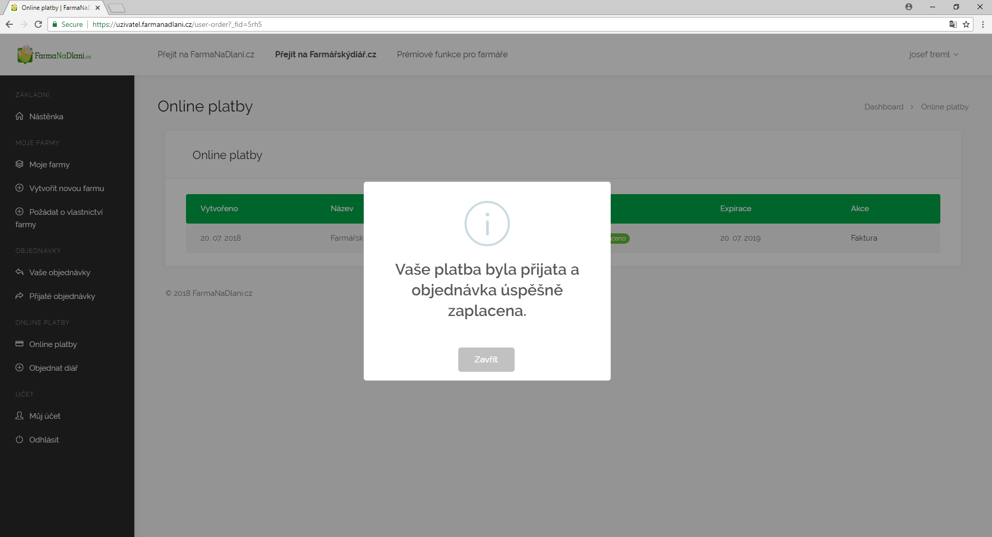
Task: Open Vaše objednávky in sidebar
Action: tap(59, 272)
